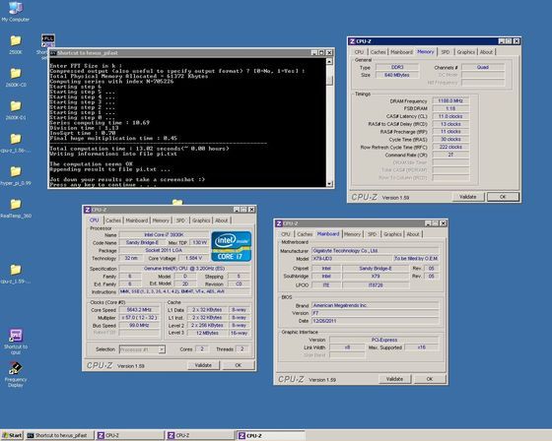Click console scrollbar up arrow
The width and height of the screenshot is (552, 441).
coord(329,62)
